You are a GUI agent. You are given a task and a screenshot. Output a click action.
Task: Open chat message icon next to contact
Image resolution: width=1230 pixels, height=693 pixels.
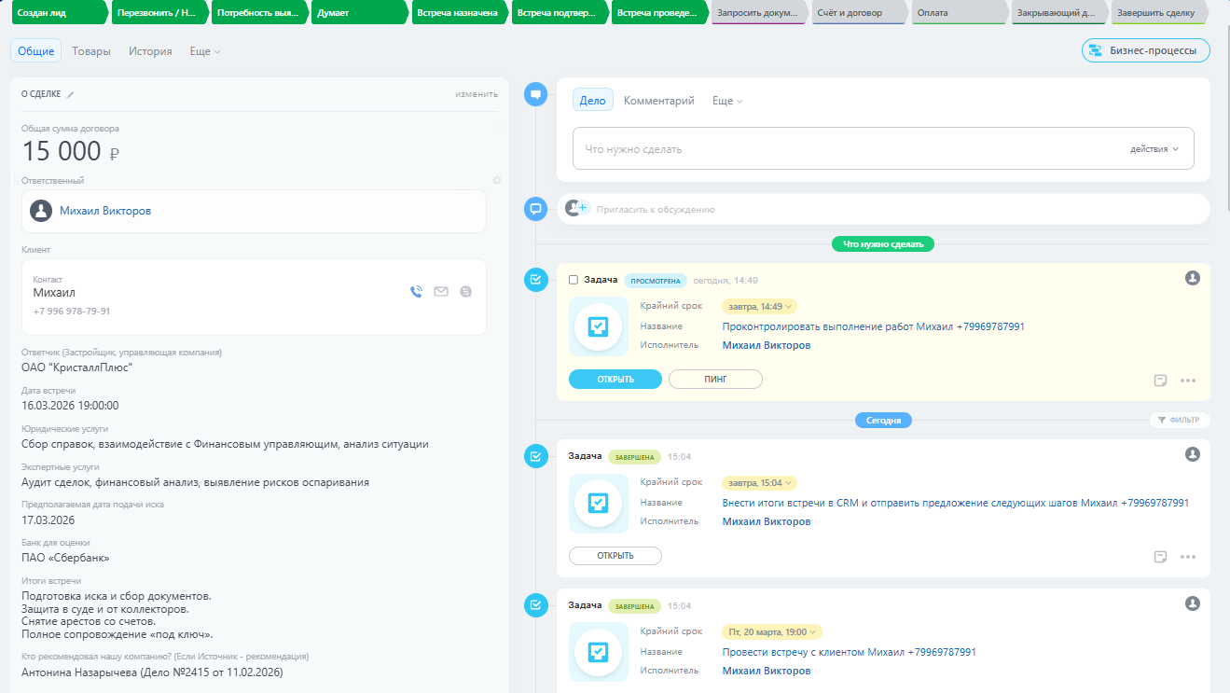(466, 291)
